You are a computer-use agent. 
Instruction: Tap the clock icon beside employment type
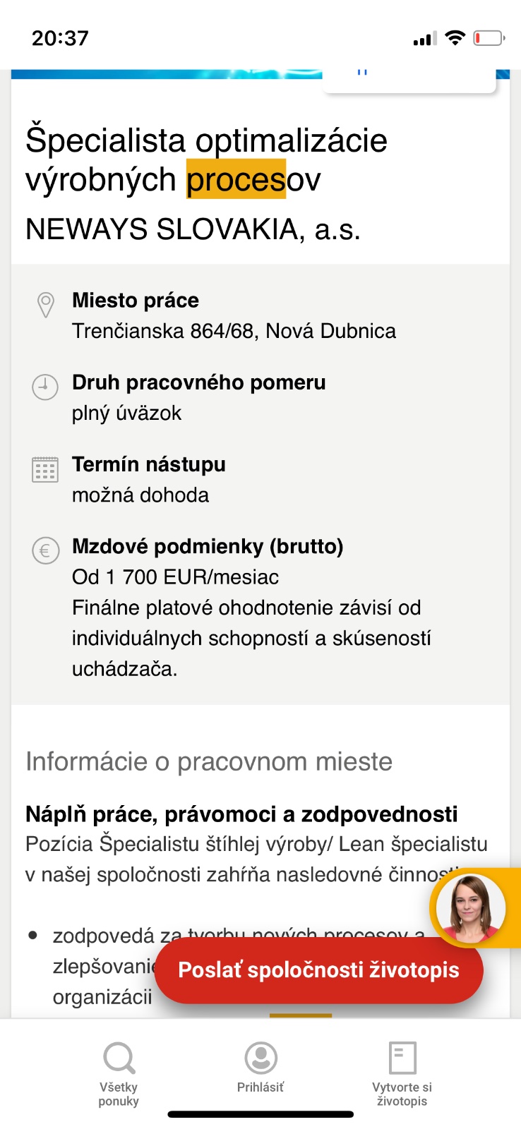point(45,387)
